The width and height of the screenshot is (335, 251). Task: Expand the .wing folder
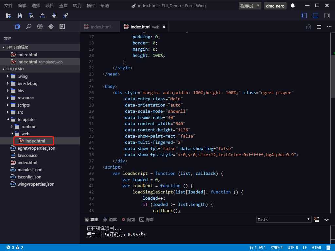[40, 76]
